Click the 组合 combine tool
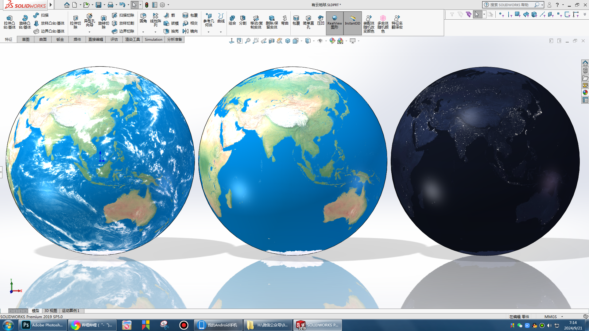 pos(232,20)
